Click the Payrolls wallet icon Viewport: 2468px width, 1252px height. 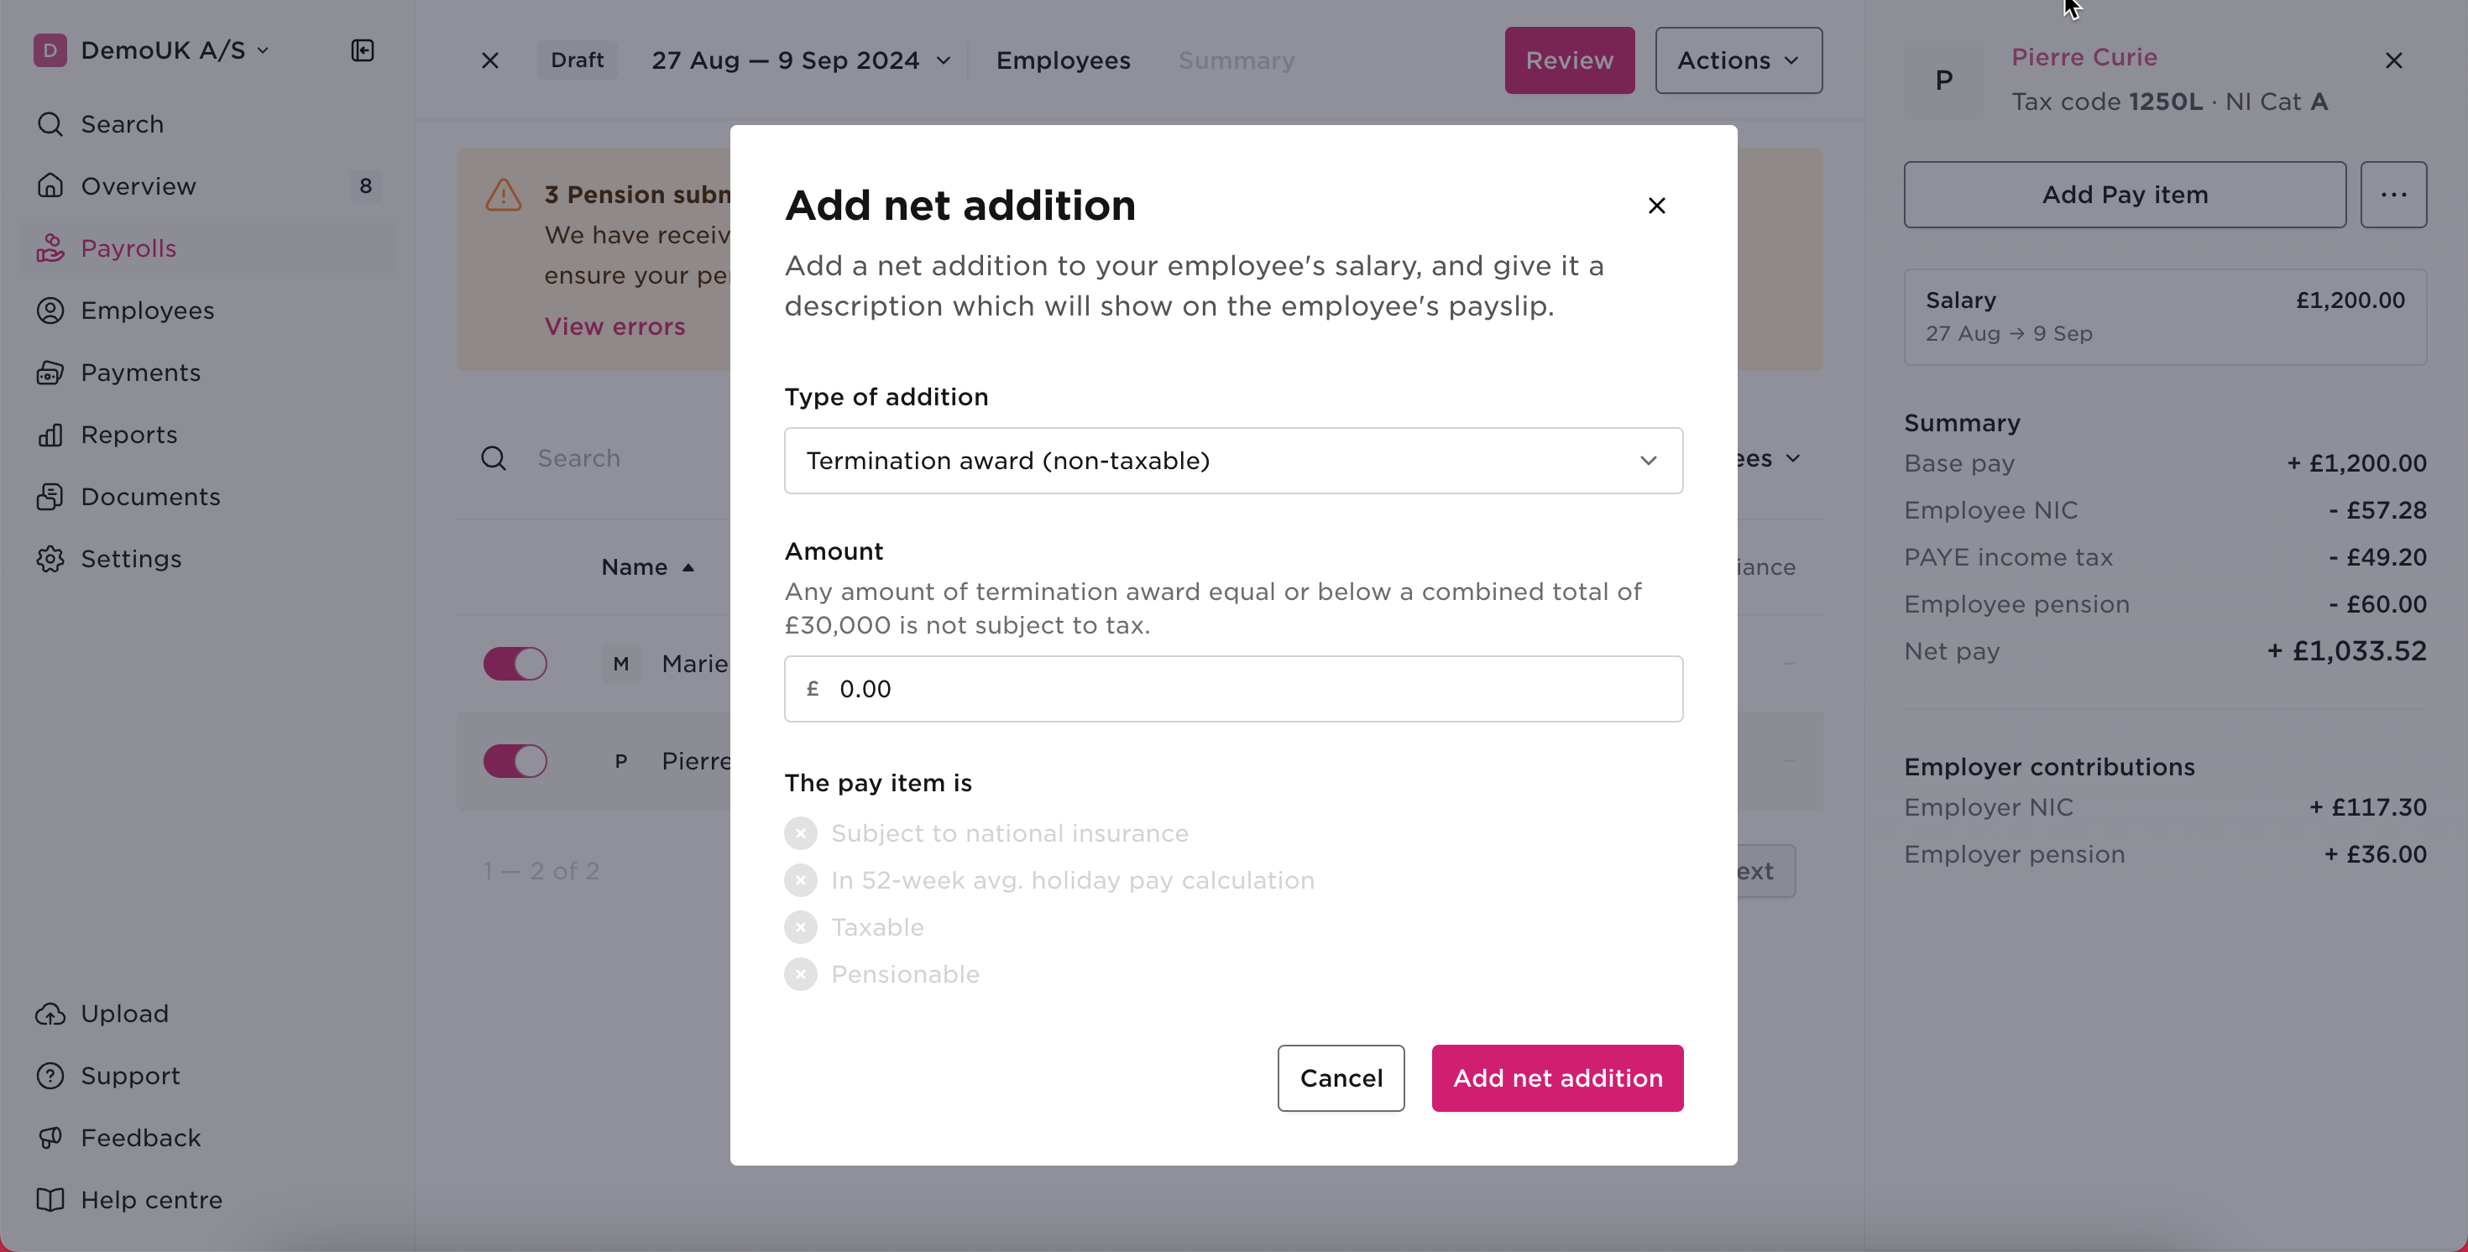[50, 248]
